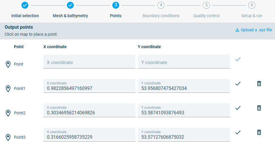The image size is (275, 150).
Task: Jump to Quality control step
Action: (x=206, y=5)
